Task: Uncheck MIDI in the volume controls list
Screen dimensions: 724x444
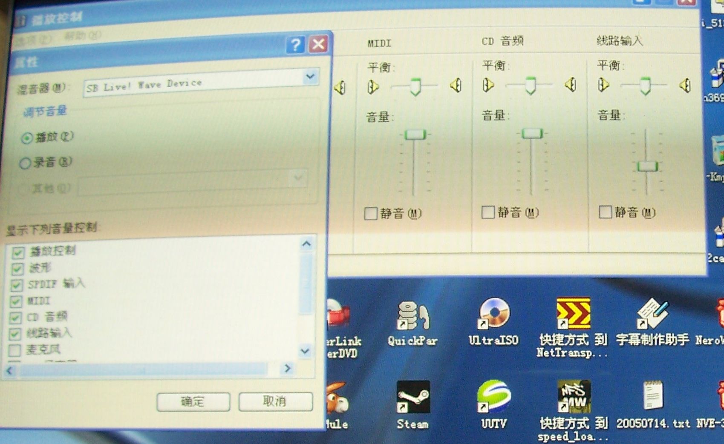Action: [16, 301]
